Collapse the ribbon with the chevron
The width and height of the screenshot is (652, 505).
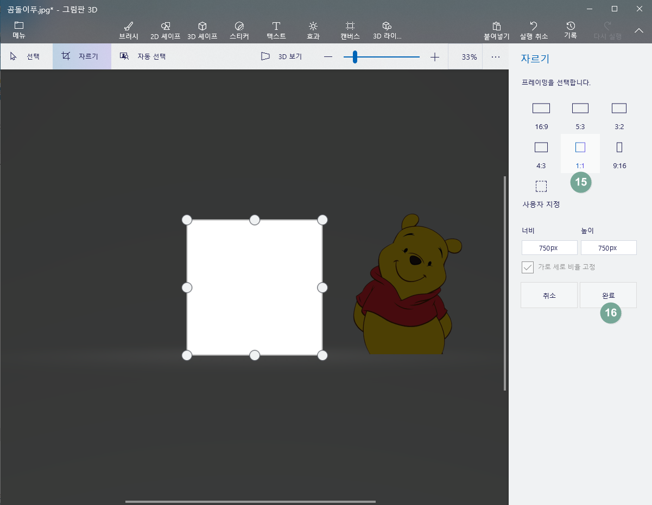click(x=638, y=30)
